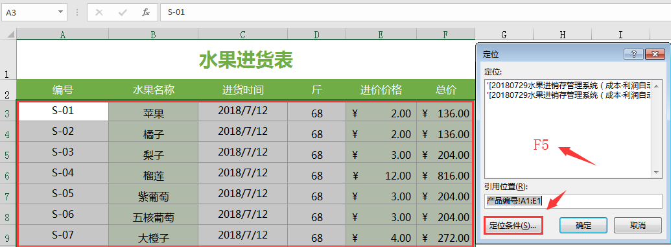
Task: Select column B header
Action: tap(153, 35)
